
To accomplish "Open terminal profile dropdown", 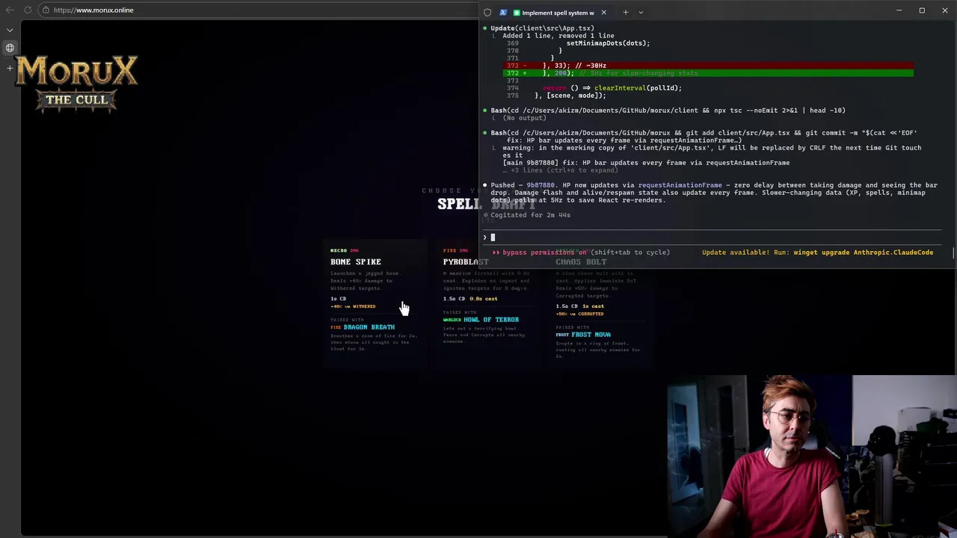I will [641, 12].
